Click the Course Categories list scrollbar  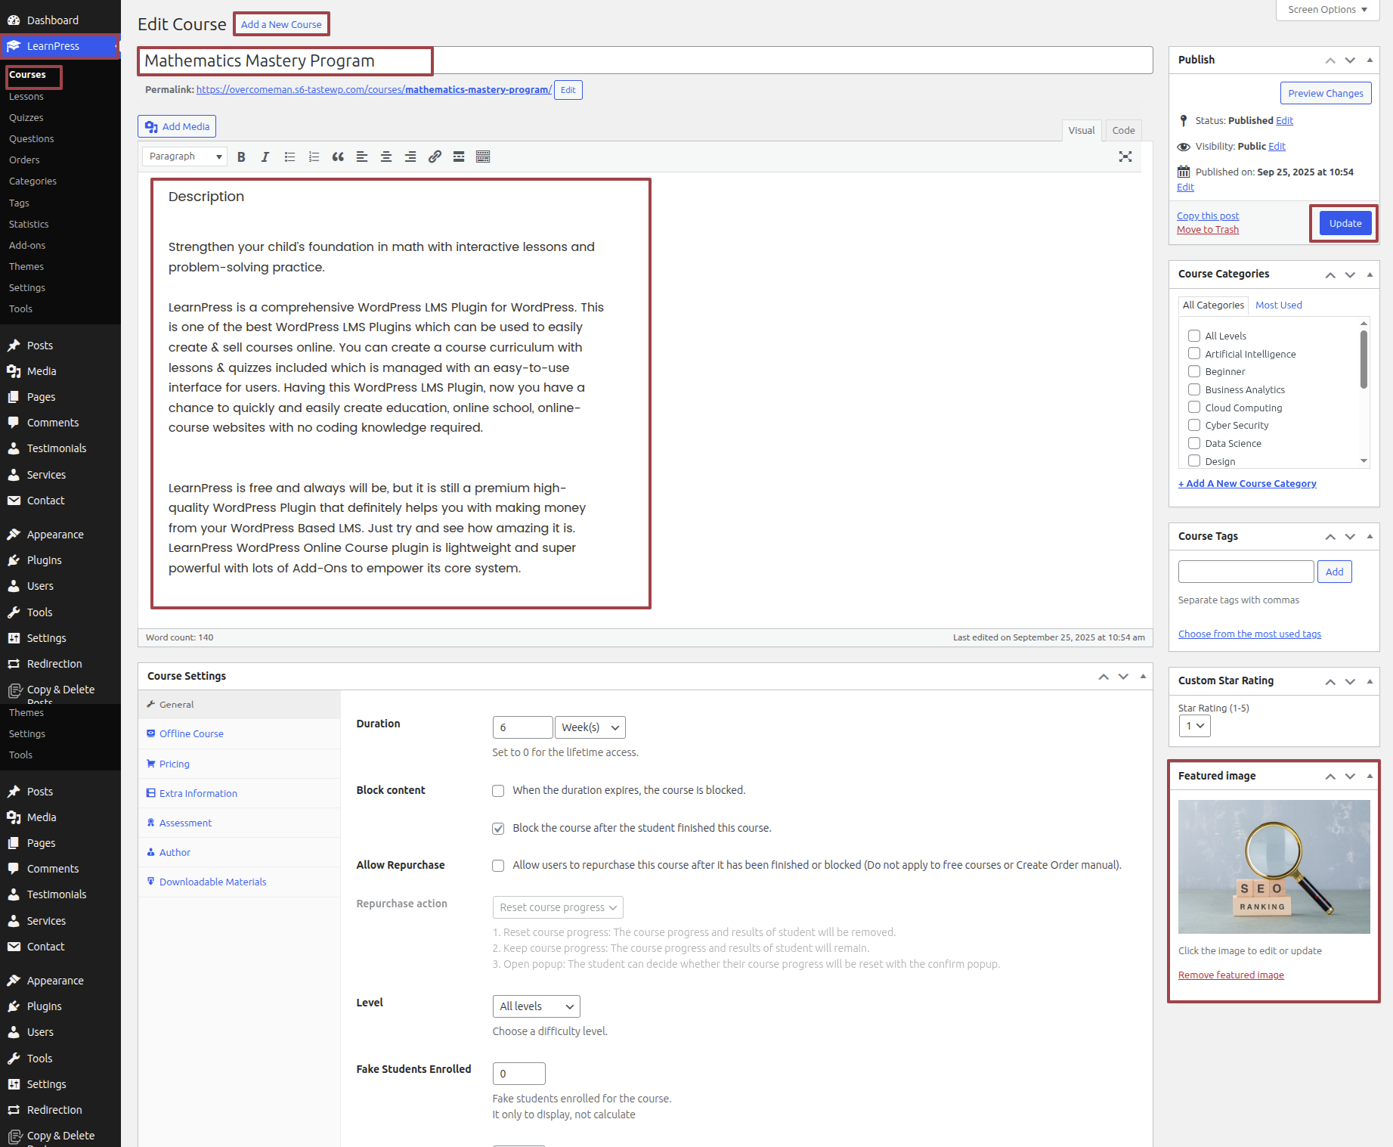(x=1364, y=361)
